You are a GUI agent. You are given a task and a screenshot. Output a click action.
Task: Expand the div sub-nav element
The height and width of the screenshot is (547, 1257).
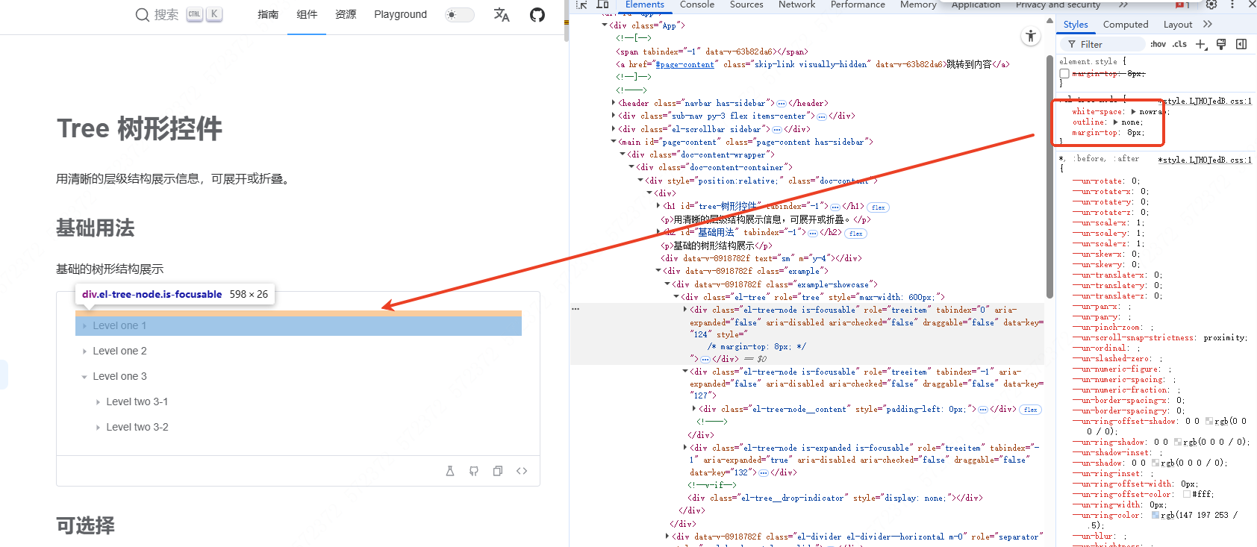click(614, 116)
